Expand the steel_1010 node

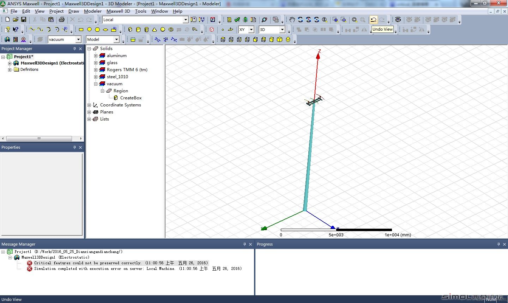tap(96, 77)
